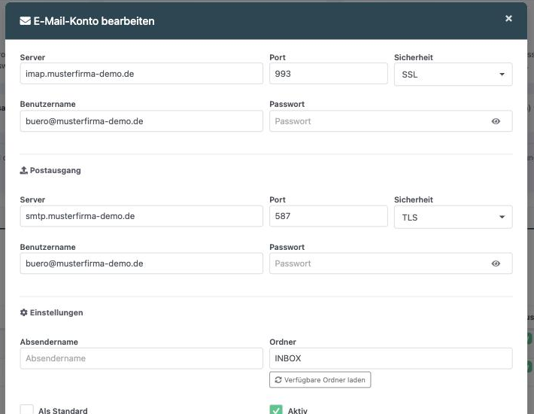Image resolution: width=534 pixels, height=414 pixels.
Task: Edit the port 993 field
Action: click(329, 74)
